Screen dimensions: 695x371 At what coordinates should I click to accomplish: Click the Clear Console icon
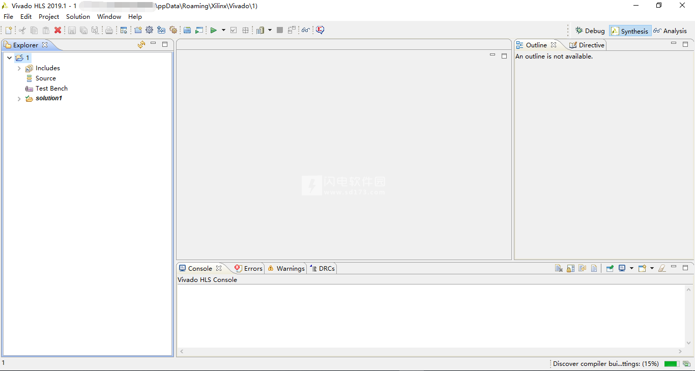coord(559,268)
